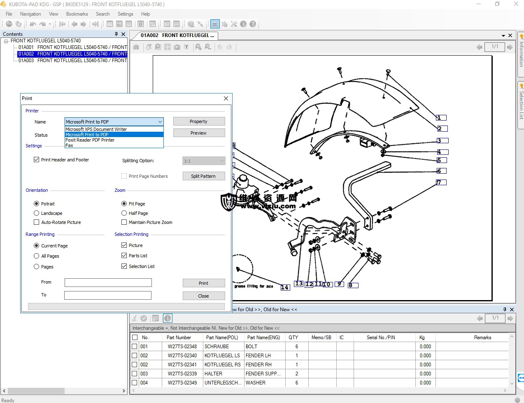The width and height of the screenshot is (524, 403).
Task: Open the Navigation menu
Action: [30, 14]
